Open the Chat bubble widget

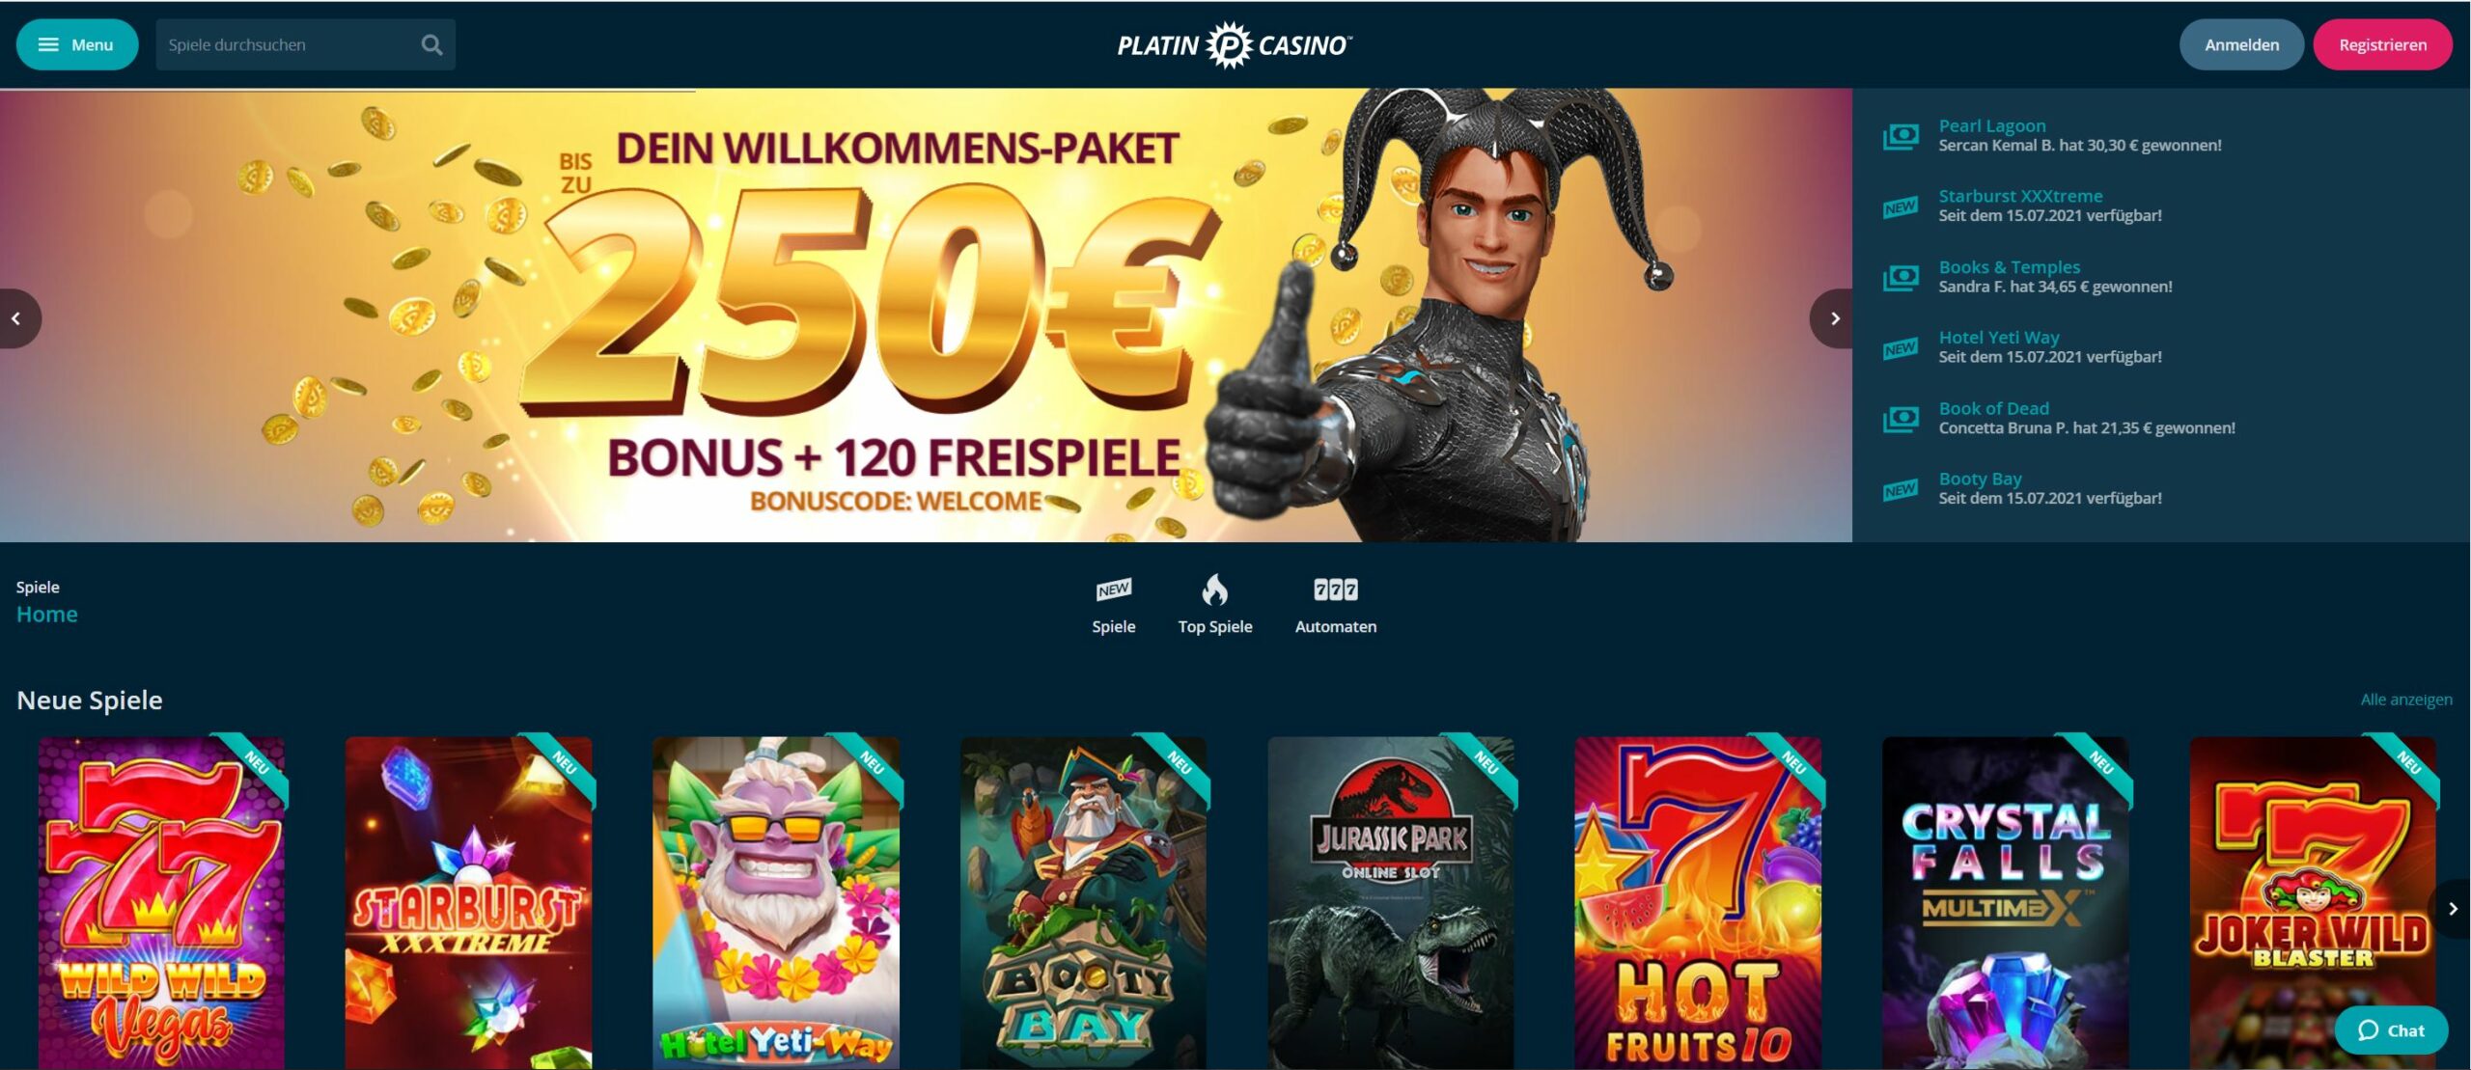tap(2391, 1030)
